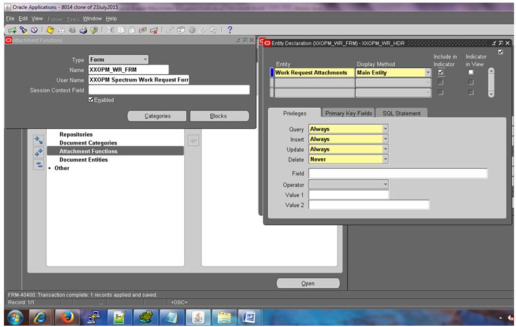This screenshot has width=516, height=327.
Task: Uncheck Include in Indicator for Work Request Attachments
Action: click(x=441, y=72)
